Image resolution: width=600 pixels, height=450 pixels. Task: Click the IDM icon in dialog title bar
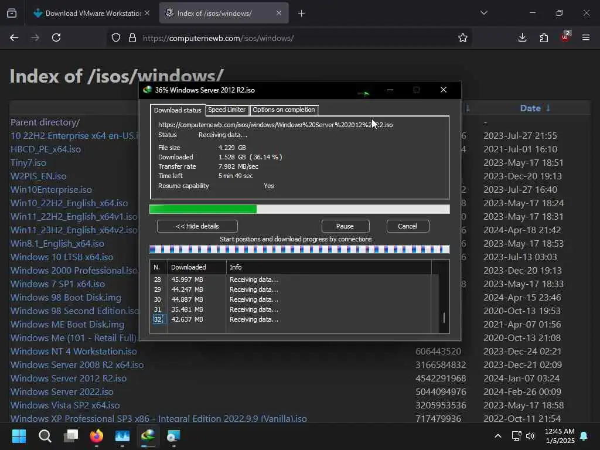tap(147, 90)
